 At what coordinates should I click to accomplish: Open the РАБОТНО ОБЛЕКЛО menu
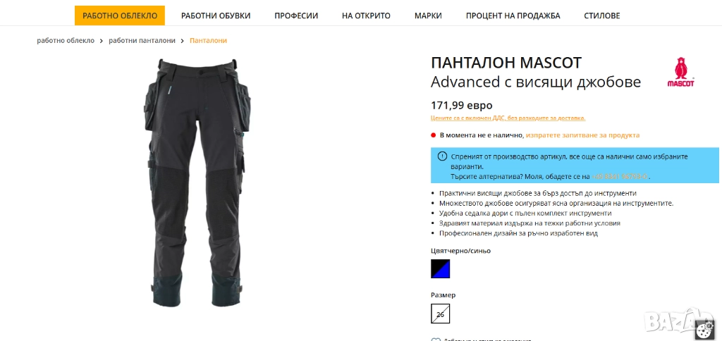point(120,15)
